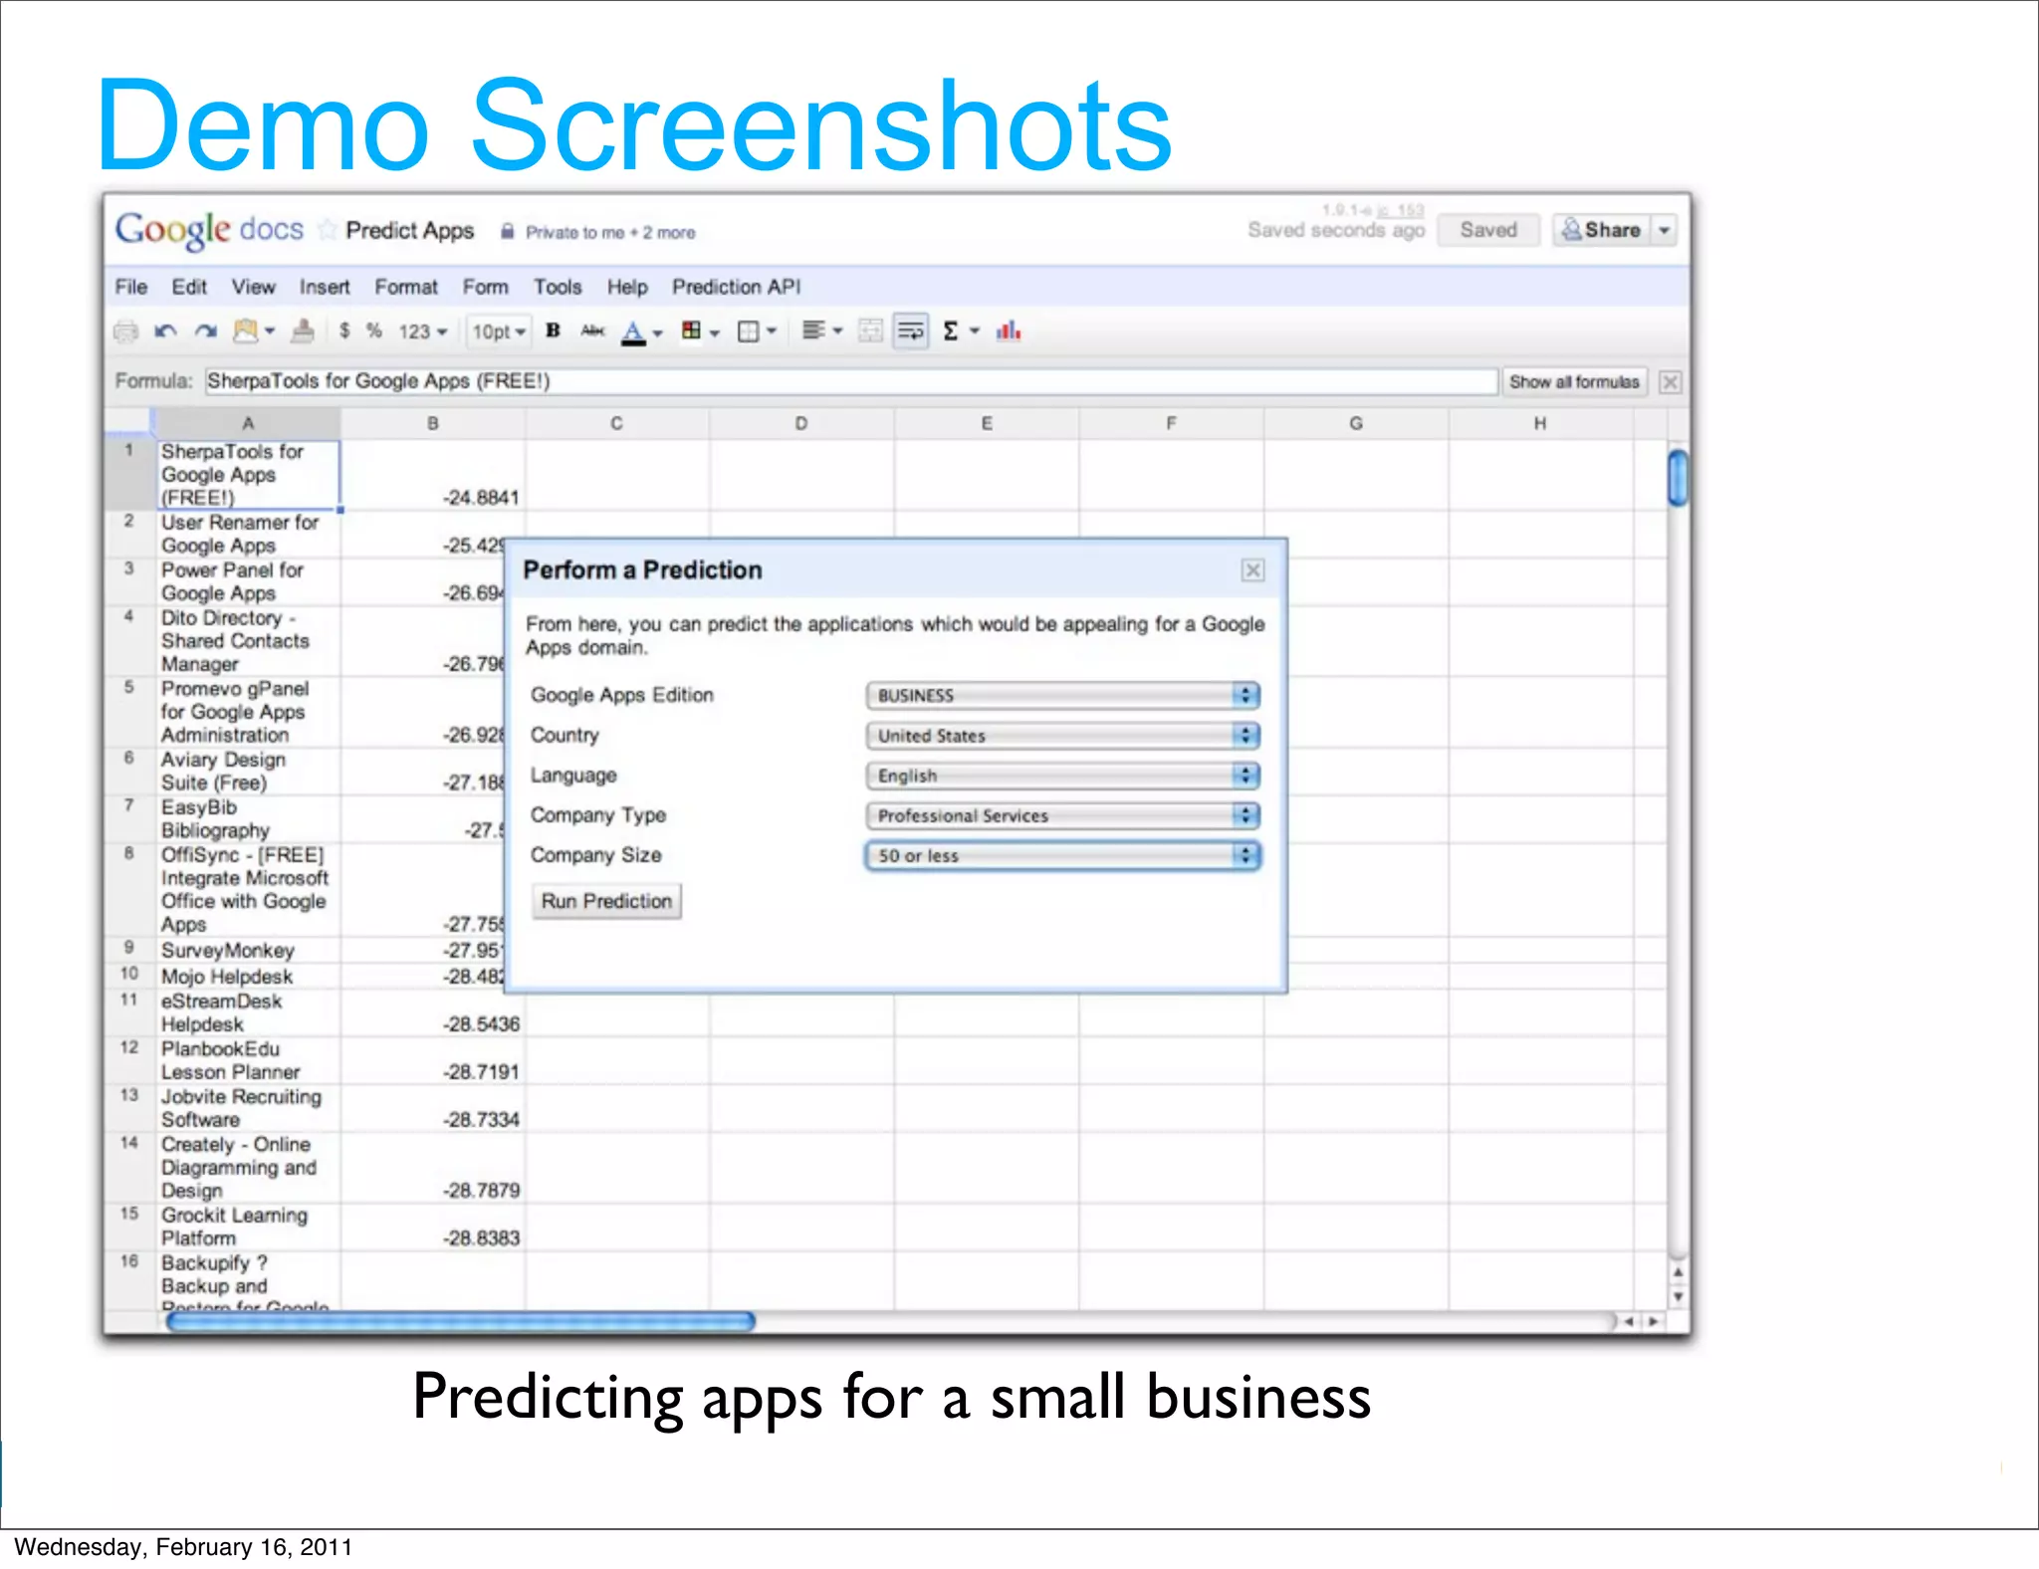
Task: Click the redo arrow icon
Action: 205,332
